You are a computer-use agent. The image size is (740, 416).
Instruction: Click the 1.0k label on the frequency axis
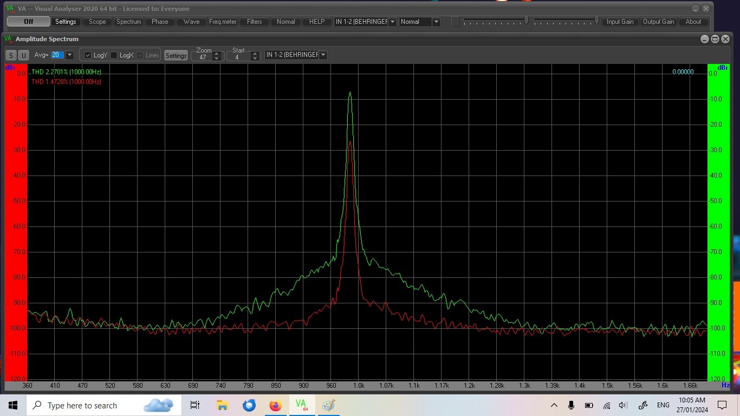tap(359, 386)
